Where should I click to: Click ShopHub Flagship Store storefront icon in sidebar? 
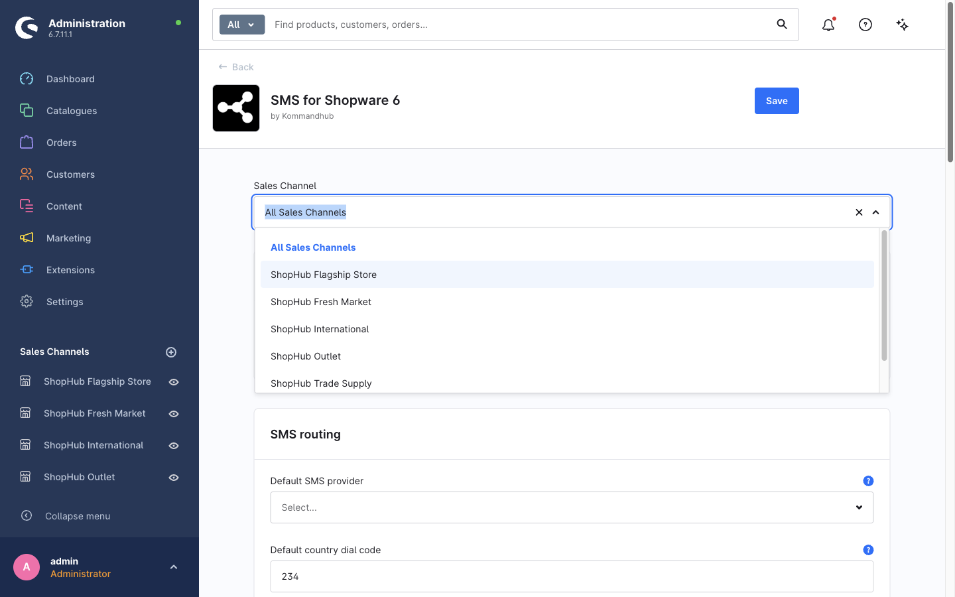(x=25, y=381)
